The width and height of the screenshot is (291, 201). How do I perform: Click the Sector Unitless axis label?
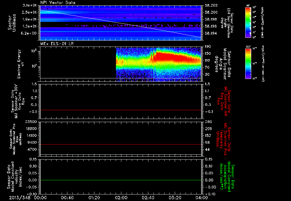coord(12,23)
